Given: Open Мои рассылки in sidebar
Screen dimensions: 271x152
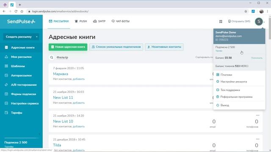Looking at the screenshot, I should pyautogui.click(x=21, y=57).
